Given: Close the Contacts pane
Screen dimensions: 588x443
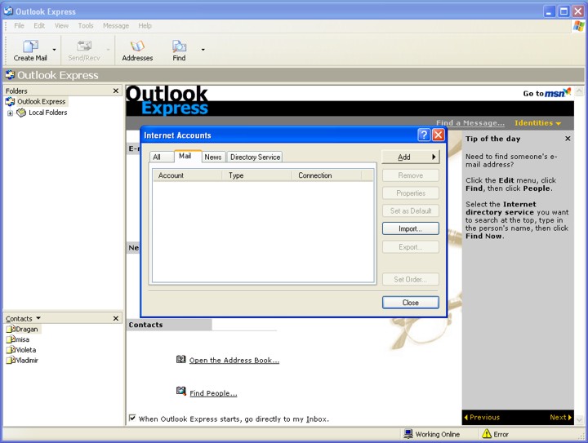Looking at the screenshot, I should click(x=116, y=318).
